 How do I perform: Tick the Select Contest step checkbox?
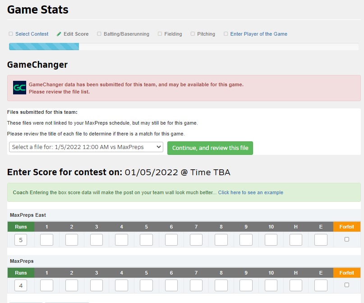(11, 34)
